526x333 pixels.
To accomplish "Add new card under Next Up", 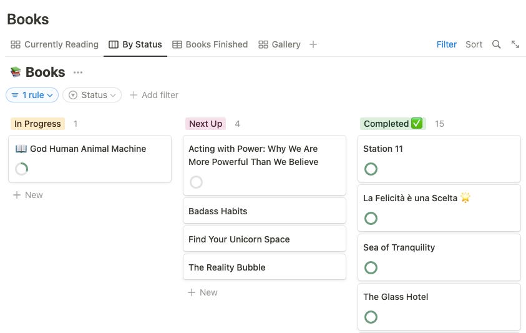I will (203, 292).
